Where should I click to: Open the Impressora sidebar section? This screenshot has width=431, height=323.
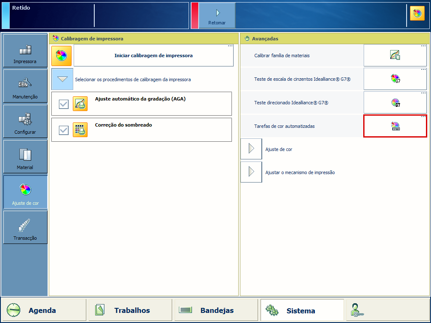pyautogui.click(x=25, y=51)
